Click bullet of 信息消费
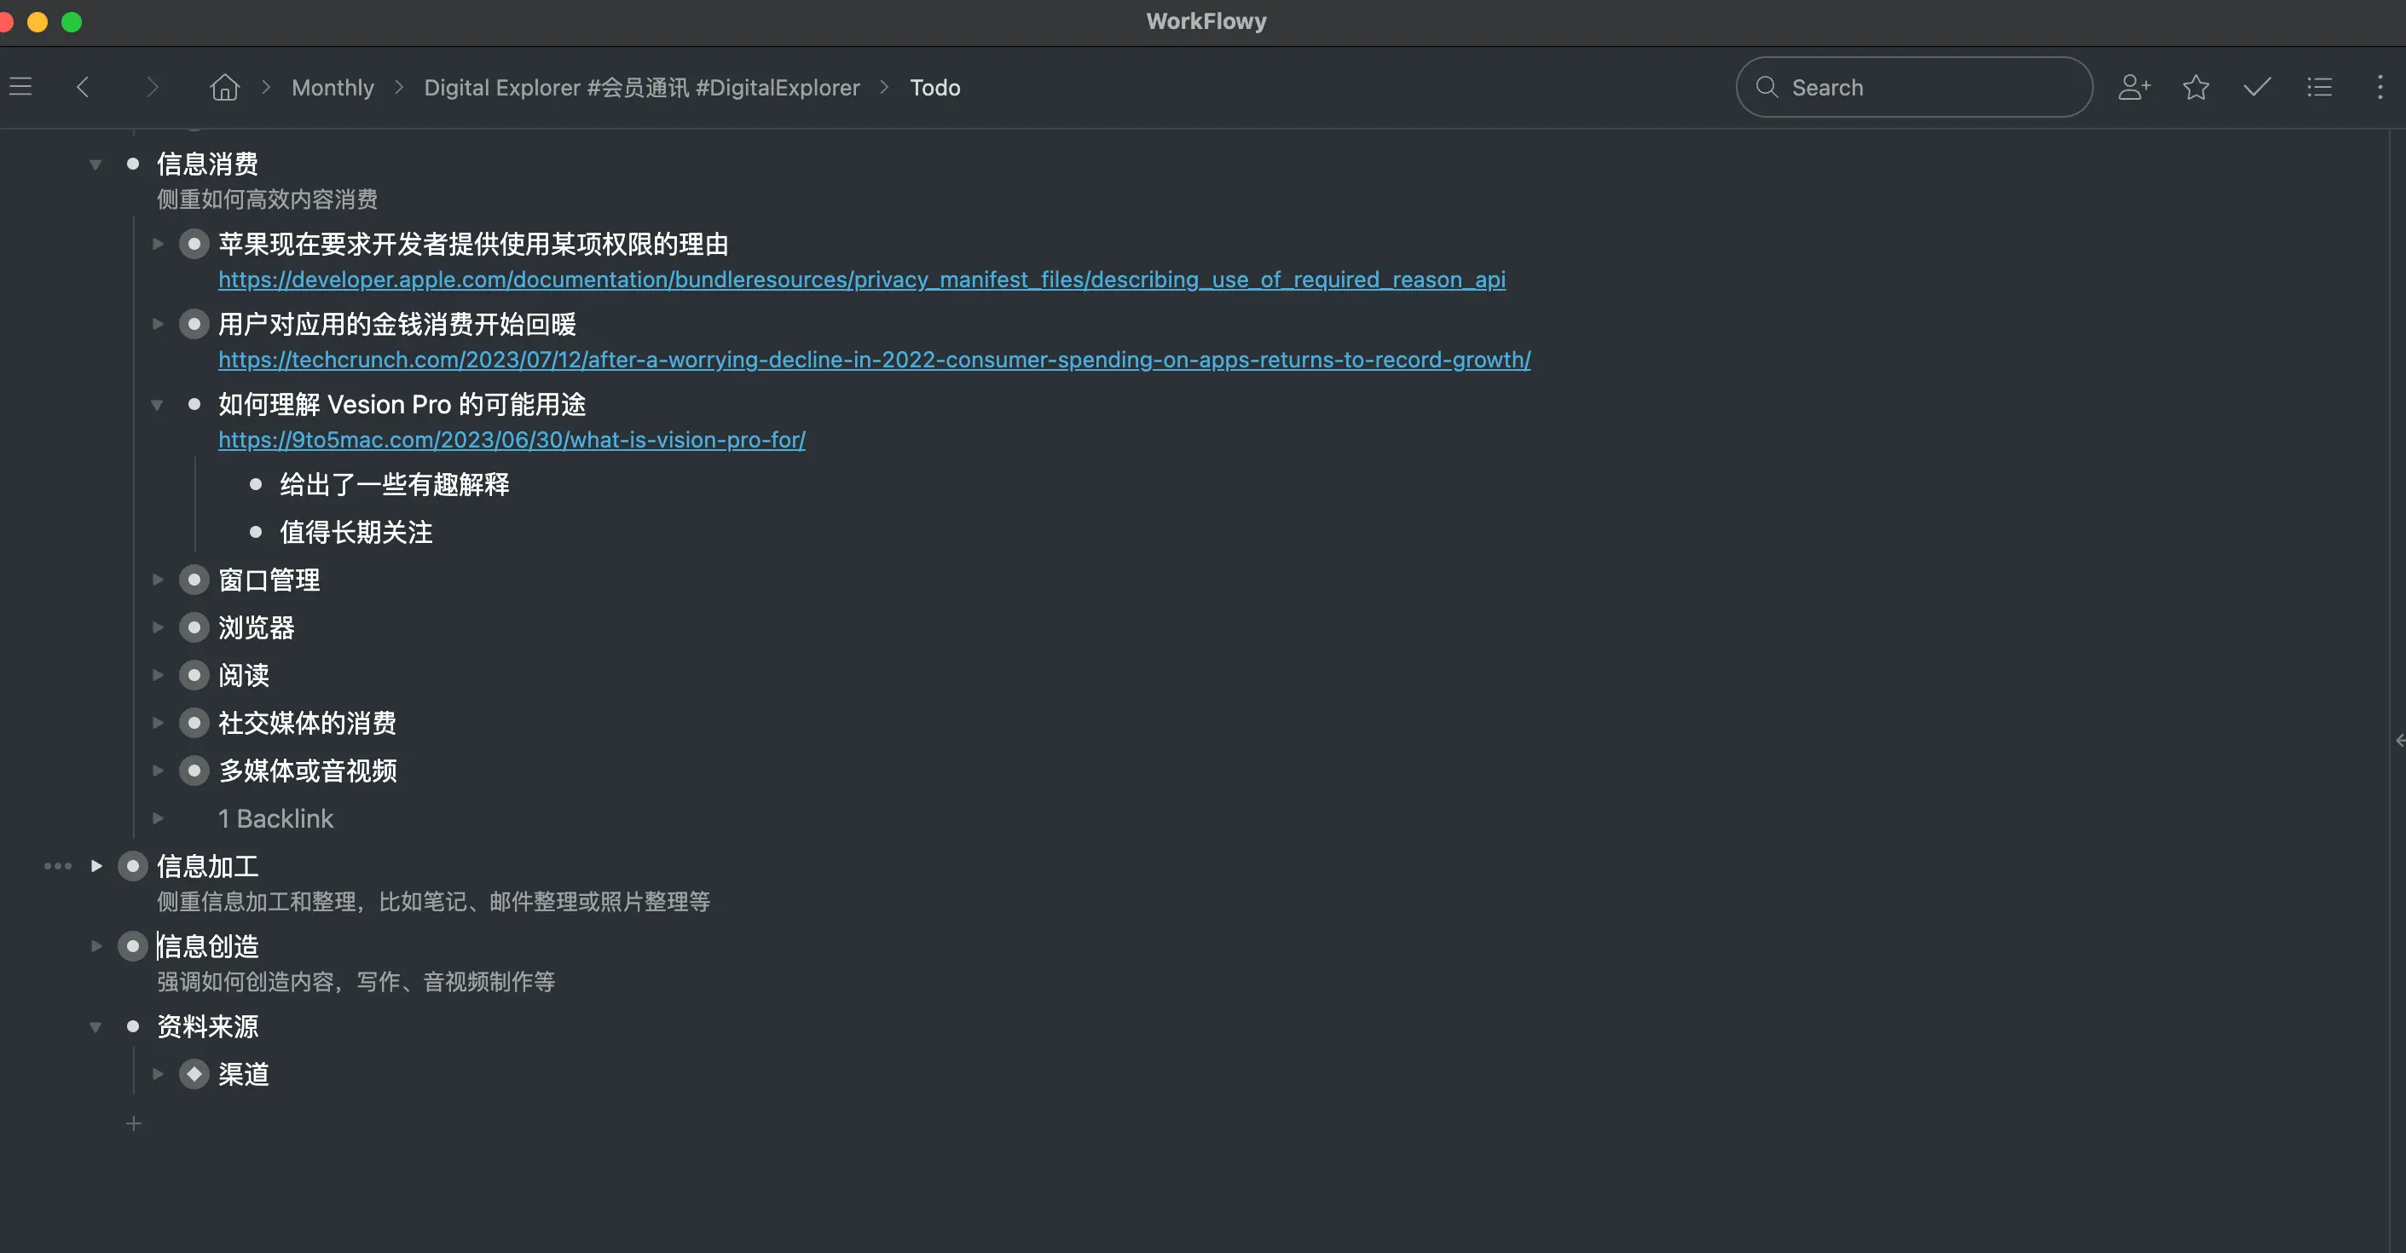Image resolution: width=2406 pixels, height=1253 pixels. 133,165
